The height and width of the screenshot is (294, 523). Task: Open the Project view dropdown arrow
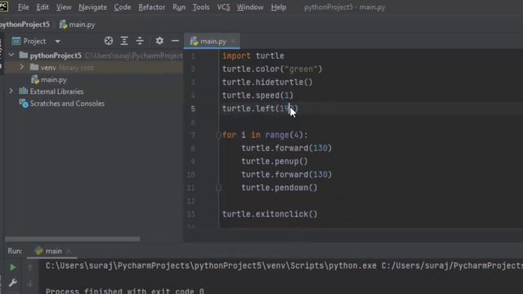pyautogui.click(x=57, y=42)
